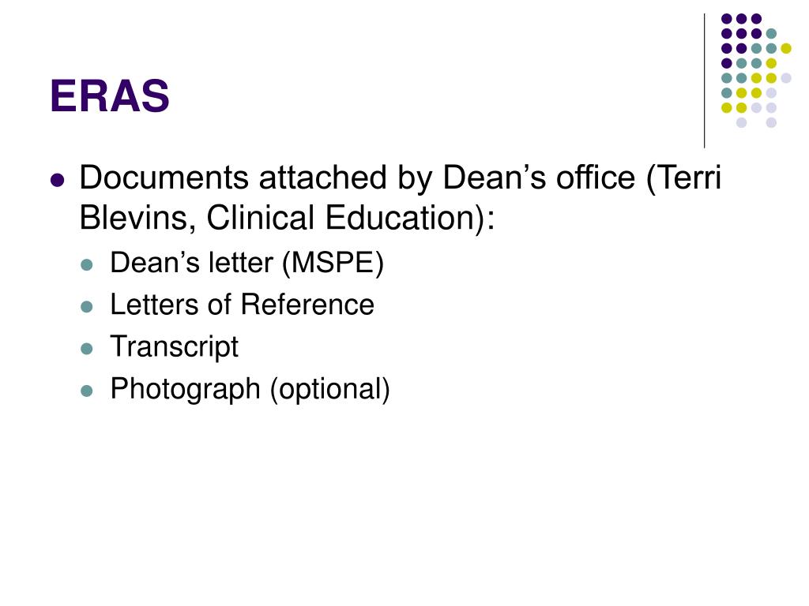
Task: Click the teal bullet beside Photograph
Action: 87,391
